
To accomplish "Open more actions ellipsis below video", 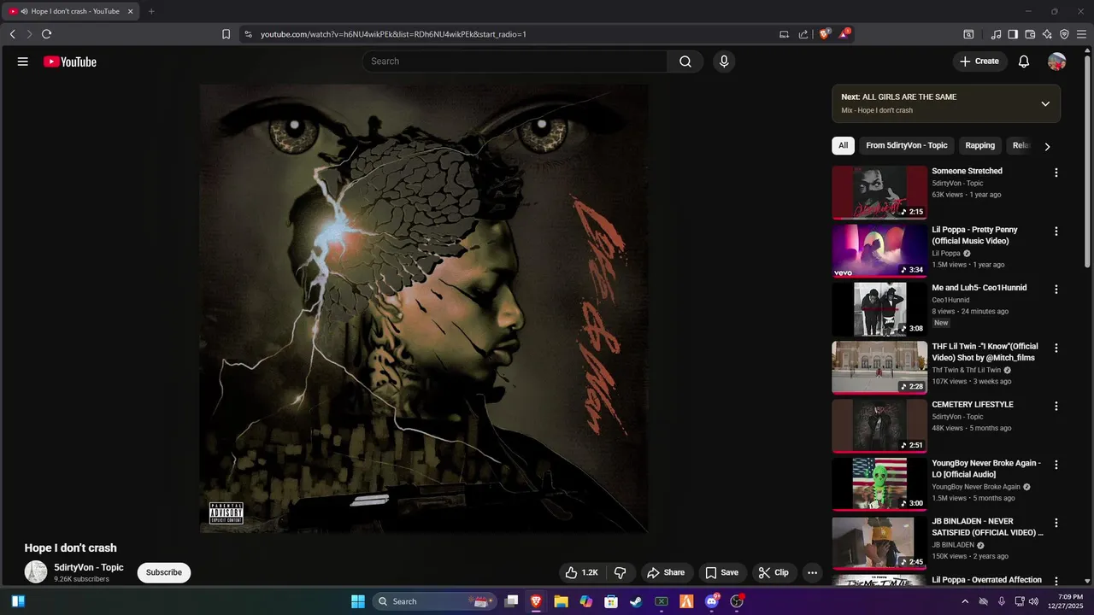I will pyautogui.click(x=813, y=572).
